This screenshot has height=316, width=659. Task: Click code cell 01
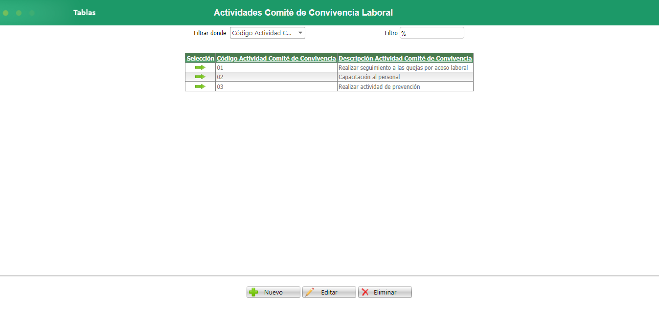pyautogui.click(x=276, y=67)
